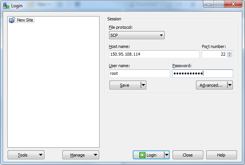Click the green arrow Login icon
245x165 pixels.
tap(142, 155)
